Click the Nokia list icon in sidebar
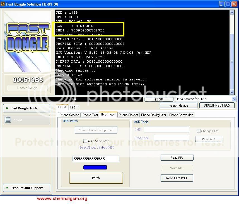Screen dimensions: 239x204 (x=8, y=120)
